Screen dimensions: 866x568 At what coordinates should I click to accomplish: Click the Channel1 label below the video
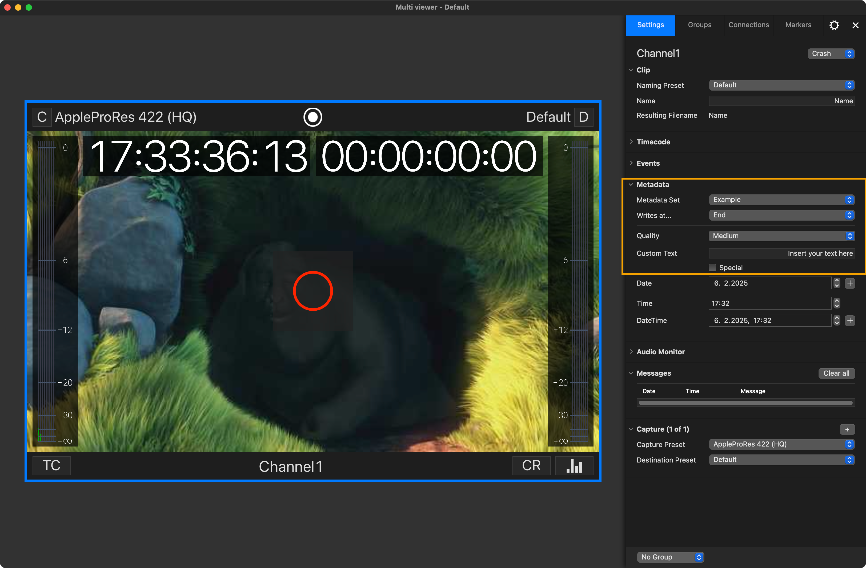pos(290,466)
